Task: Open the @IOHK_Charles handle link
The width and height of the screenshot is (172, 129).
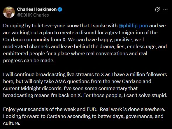Action: tap(33, 15)
